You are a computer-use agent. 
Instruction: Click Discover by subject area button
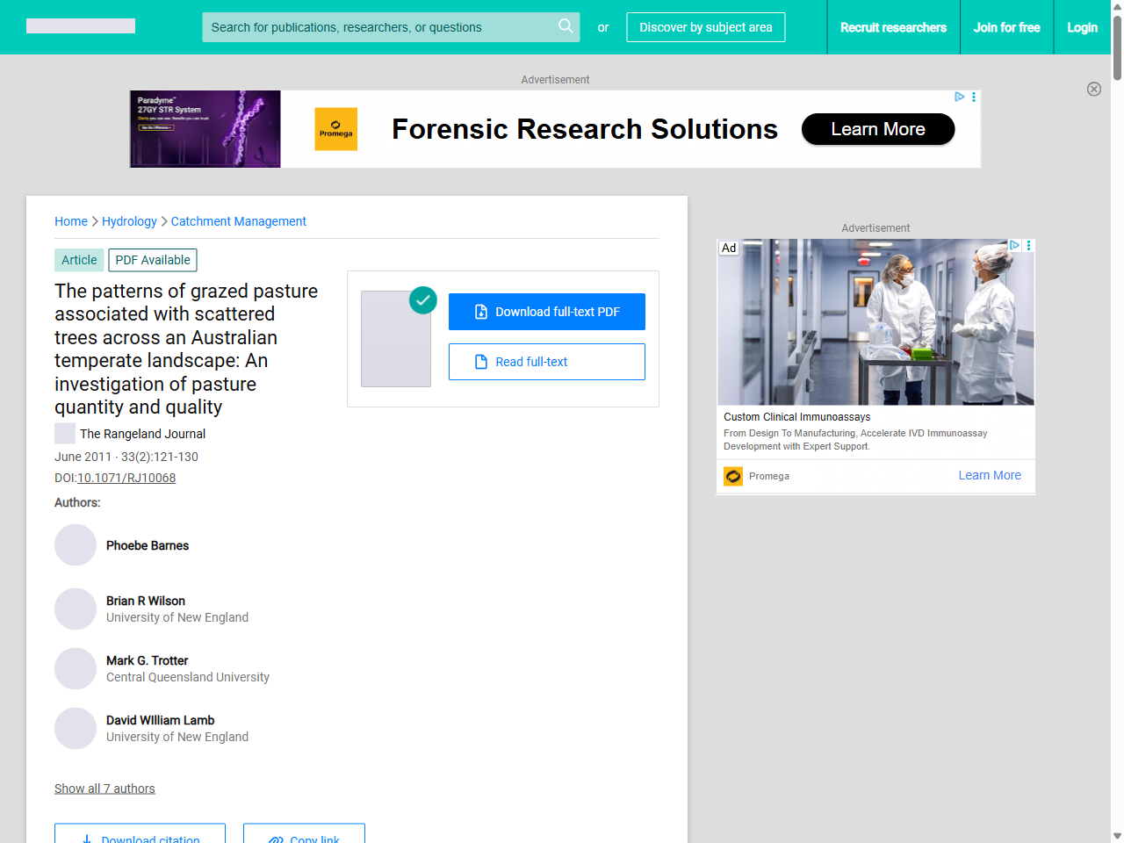click(x=706, y=27)
